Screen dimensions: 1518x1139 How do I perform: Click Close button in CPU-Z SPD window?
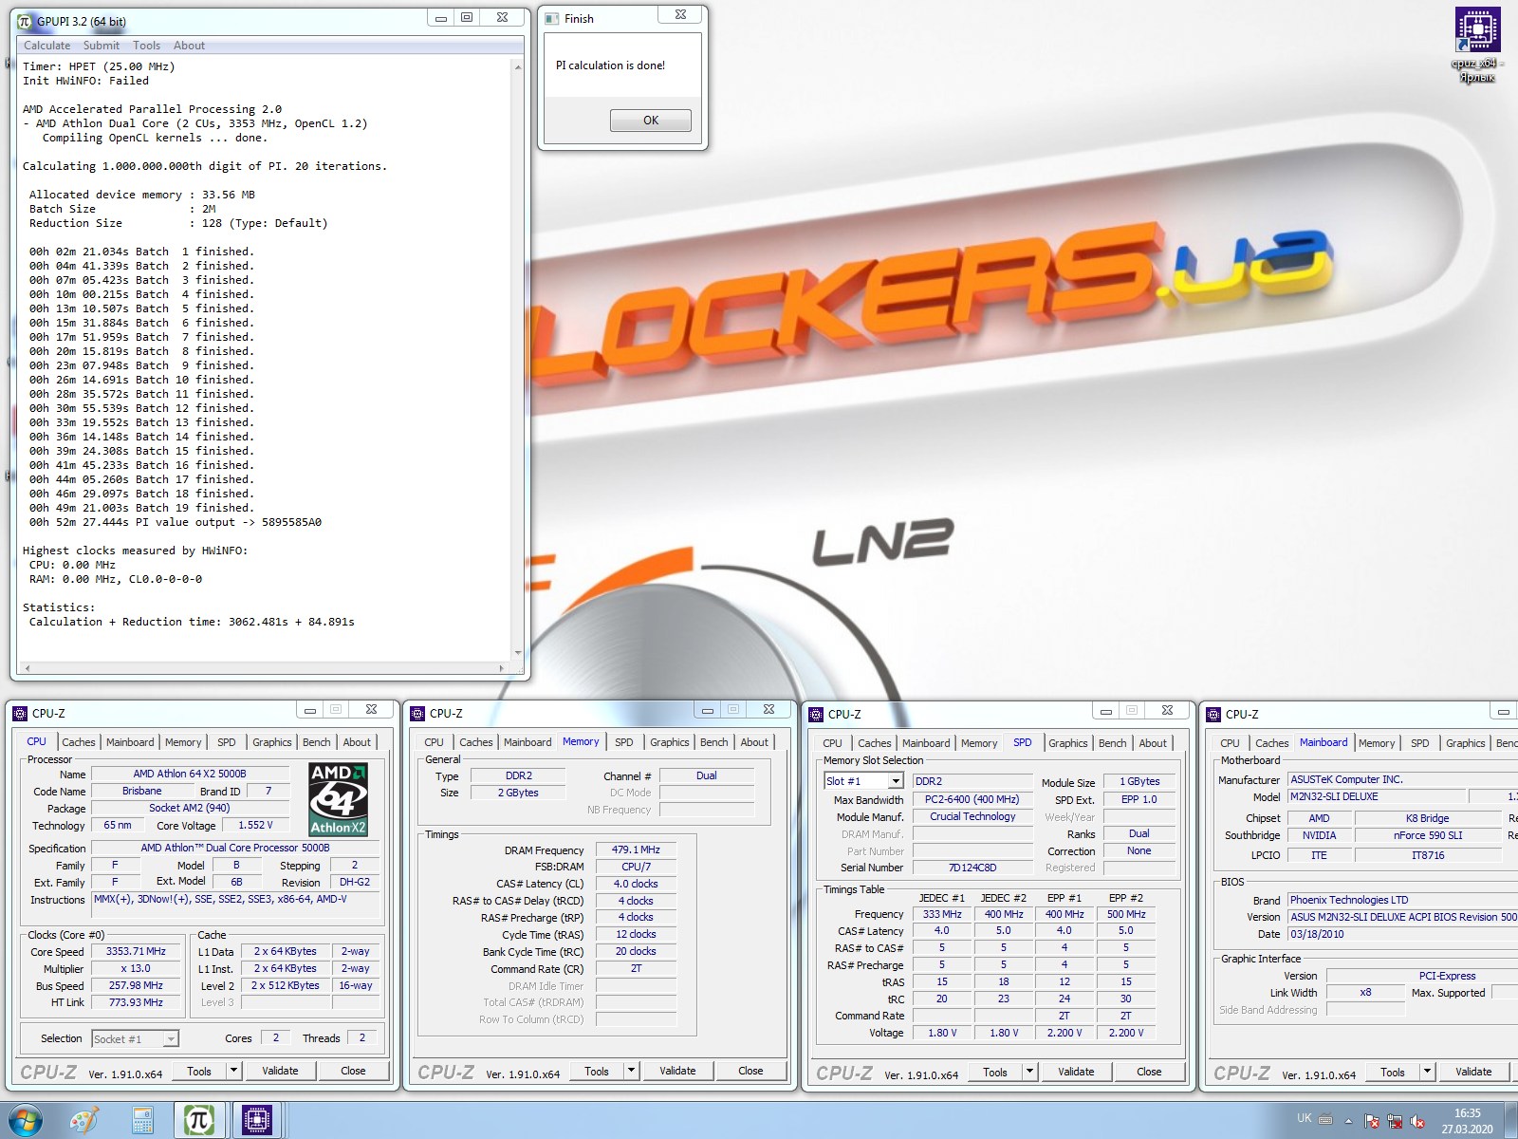(1149, 1072)
